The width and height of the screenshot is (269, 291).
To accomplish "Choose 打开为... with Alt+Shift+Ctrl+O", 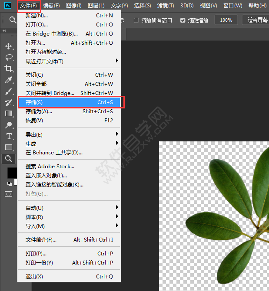I will [x=69, y=43].
